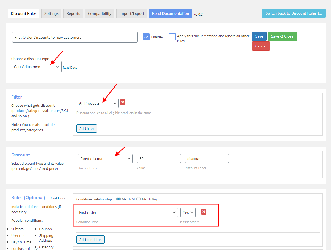331x250 pixels.
Task: Click the red Cancel button
Action: point(261,46)
